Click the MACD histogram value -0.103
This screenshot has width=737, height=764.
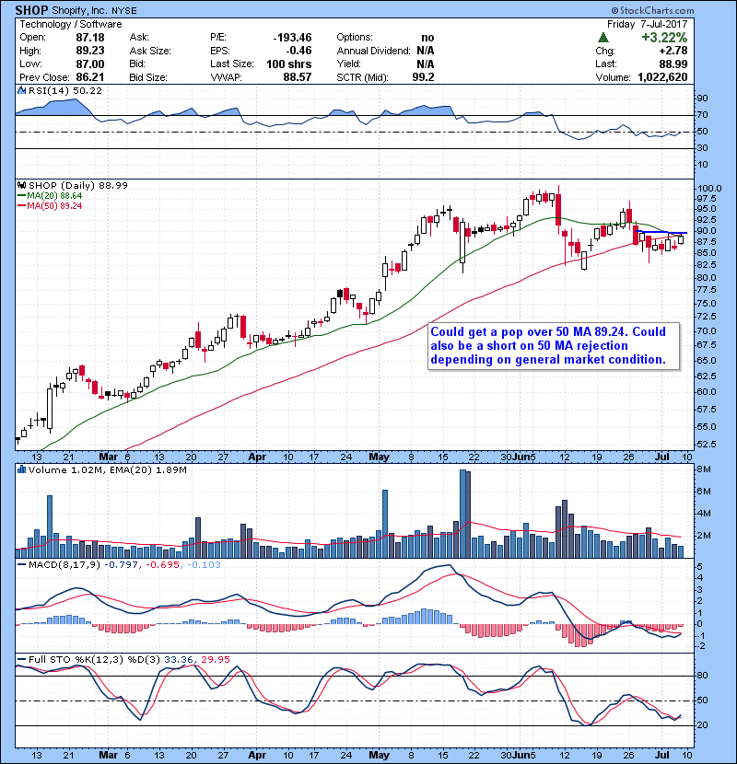point(204,565)
